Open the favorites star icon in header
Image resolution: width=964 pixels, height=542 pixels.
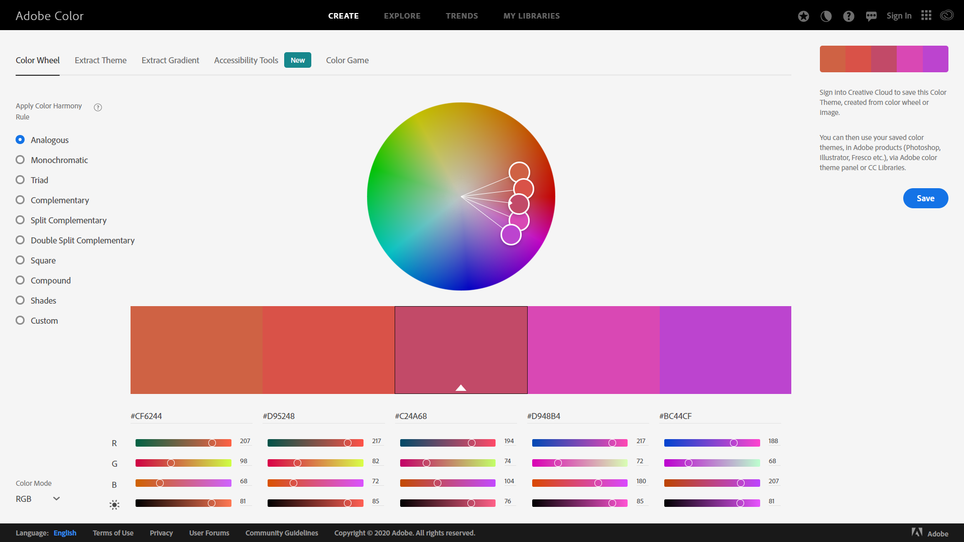[x=803, y=16]
